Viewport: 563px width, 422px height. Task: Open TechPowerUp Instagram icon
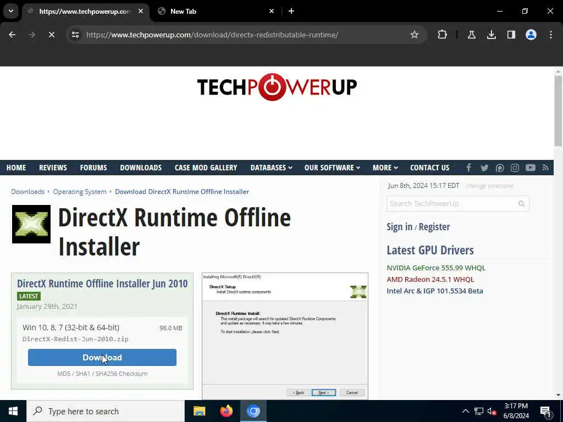tap(515, 168)
